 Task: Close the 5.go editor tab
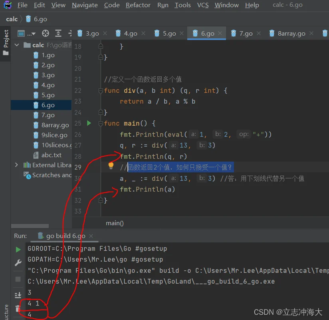(182, 33)
